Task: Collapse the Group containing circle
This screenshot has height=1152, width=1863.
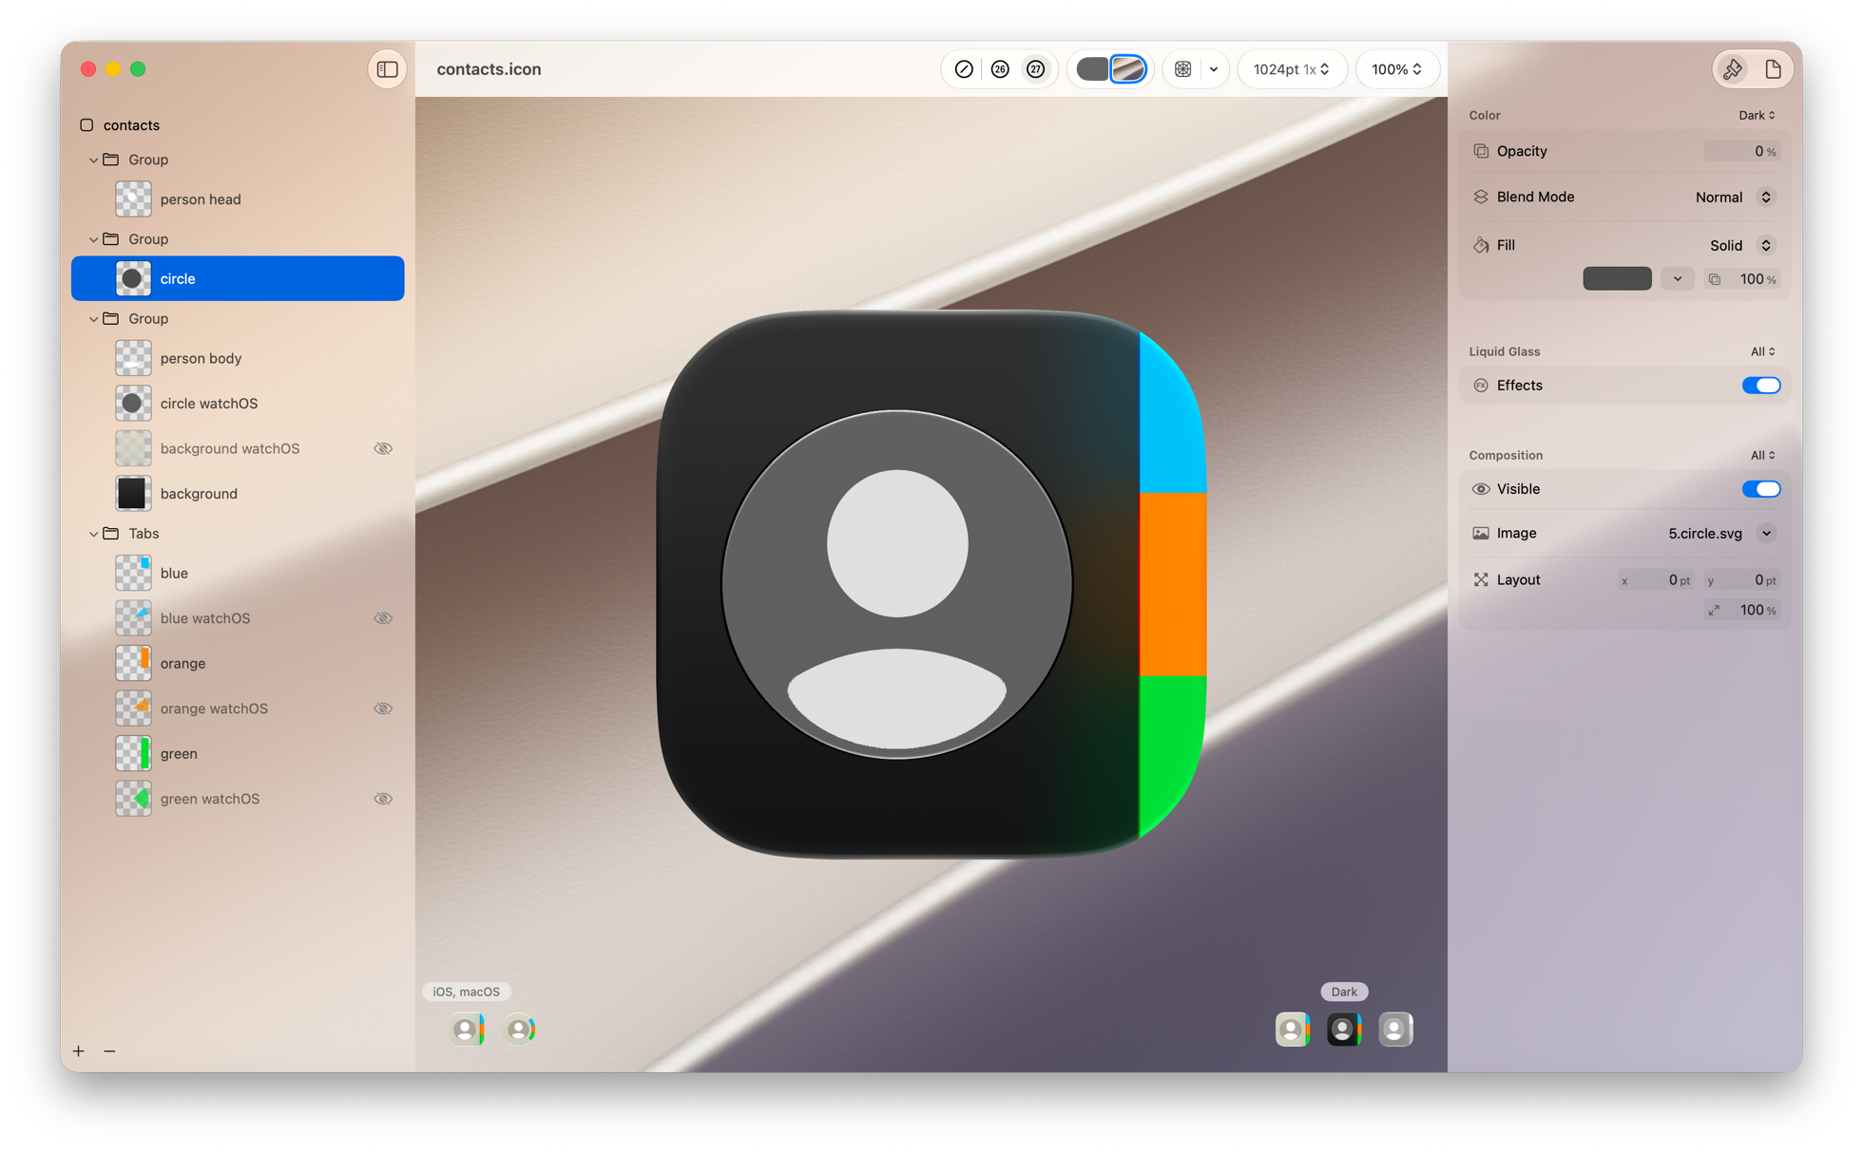Action: (93, 239)
